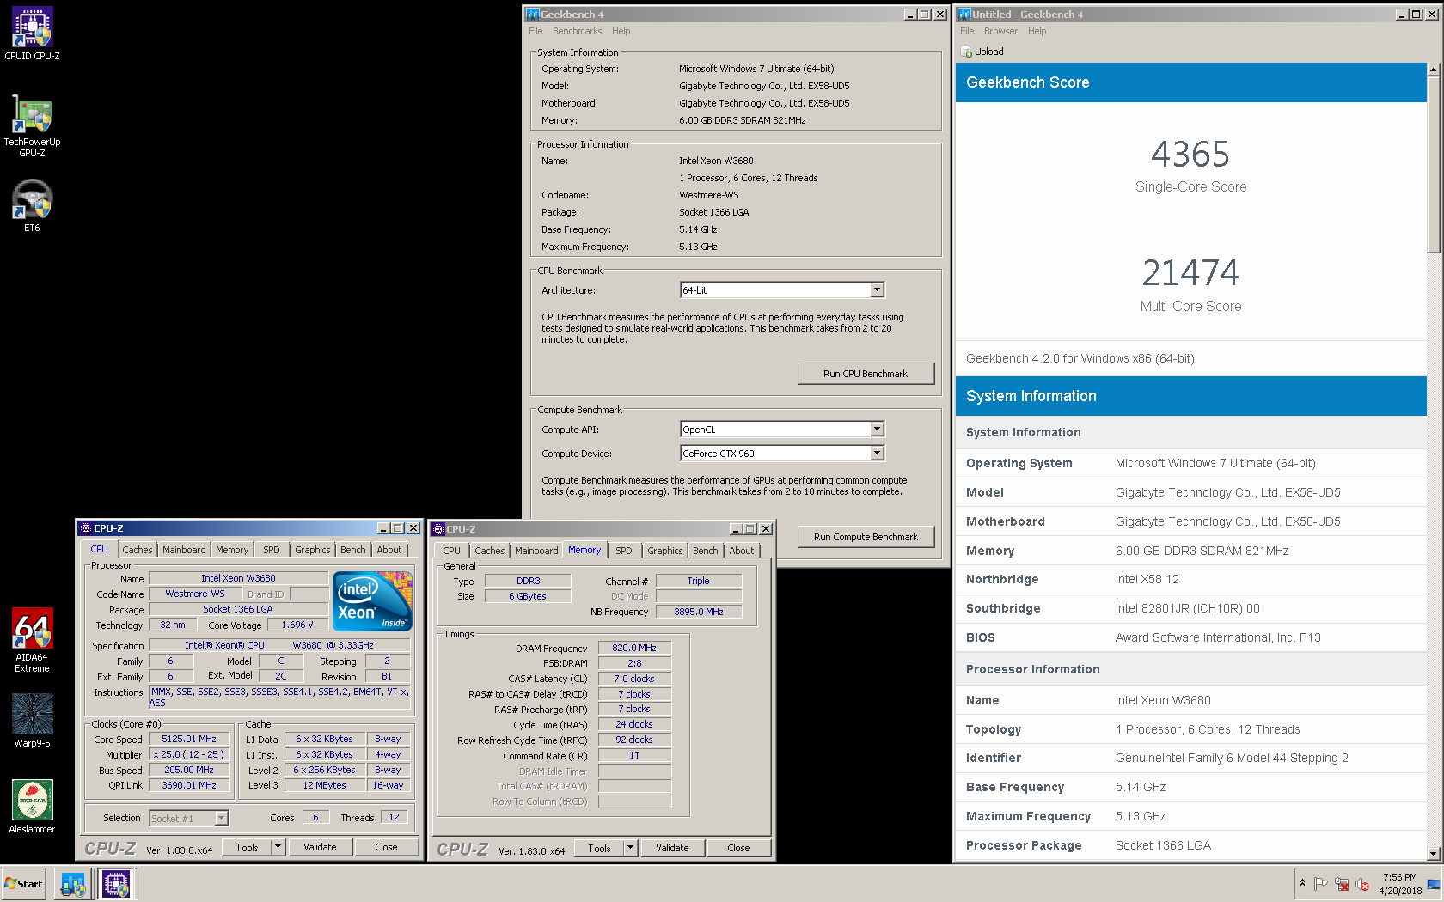Image resolution: width=1444 pixels, height=902 pixels.
Task: Switch to Caches tab in left CPU-Z
Action: (137, 550)
